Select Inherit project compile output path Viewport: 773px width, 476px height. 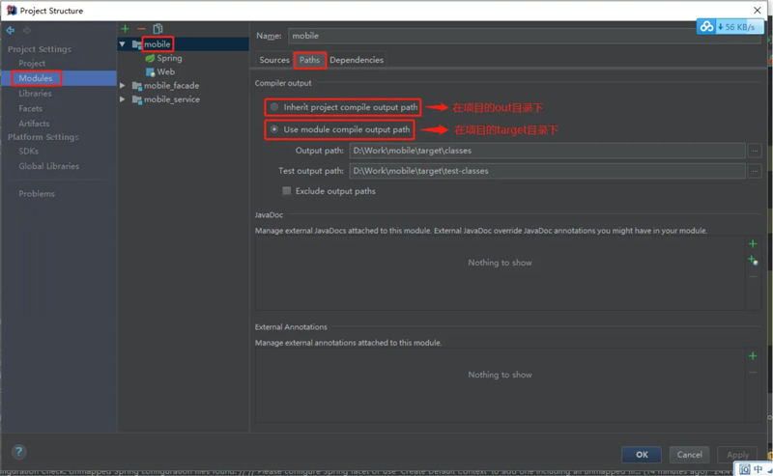click(x=275, y=107)
